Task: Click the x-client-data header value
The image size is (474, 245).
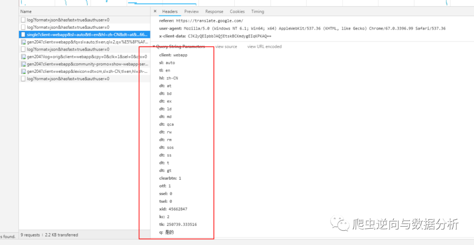Action: 230,36
